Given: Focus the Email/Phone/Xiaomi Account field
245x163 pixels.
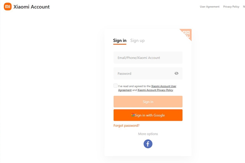Looking at the screenshot, I should (148, 57).
